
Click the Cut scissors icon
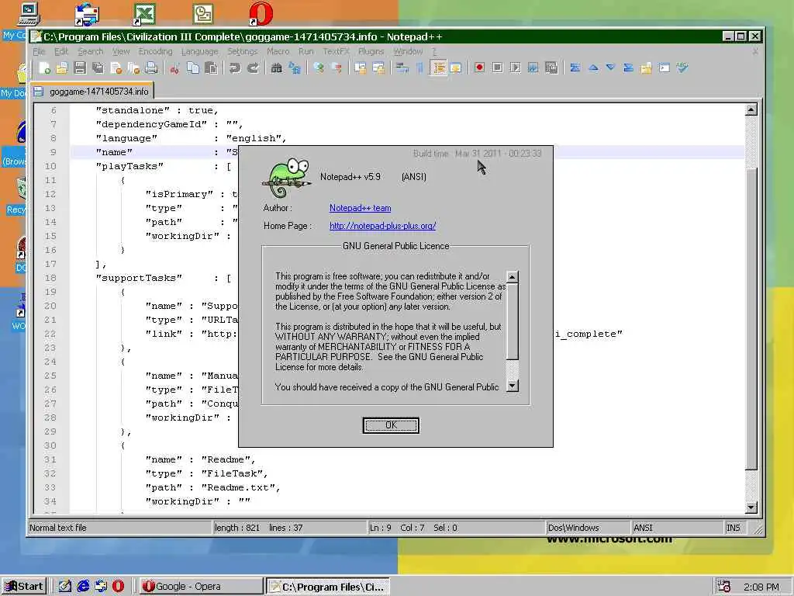click(174, 68)
